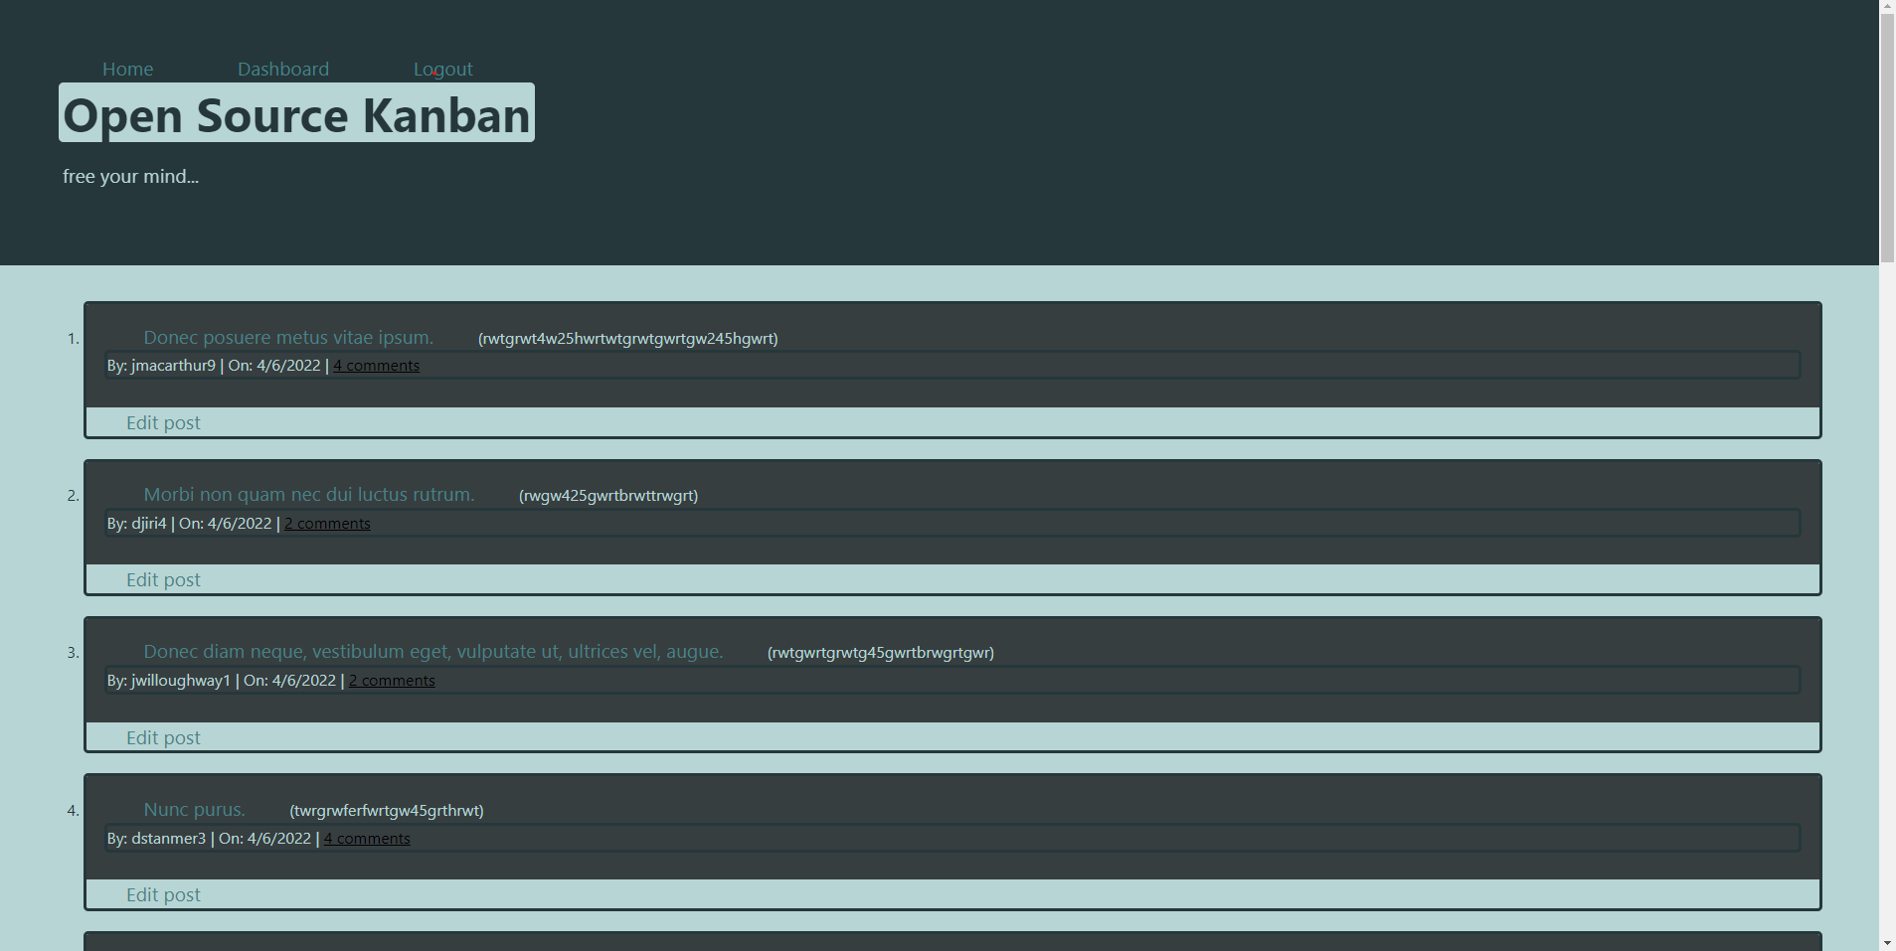Image resolution: width=1896 pixels, height=951 pixels.
Task: Log out using the Logout link
Action: click(x=442, y=69)
